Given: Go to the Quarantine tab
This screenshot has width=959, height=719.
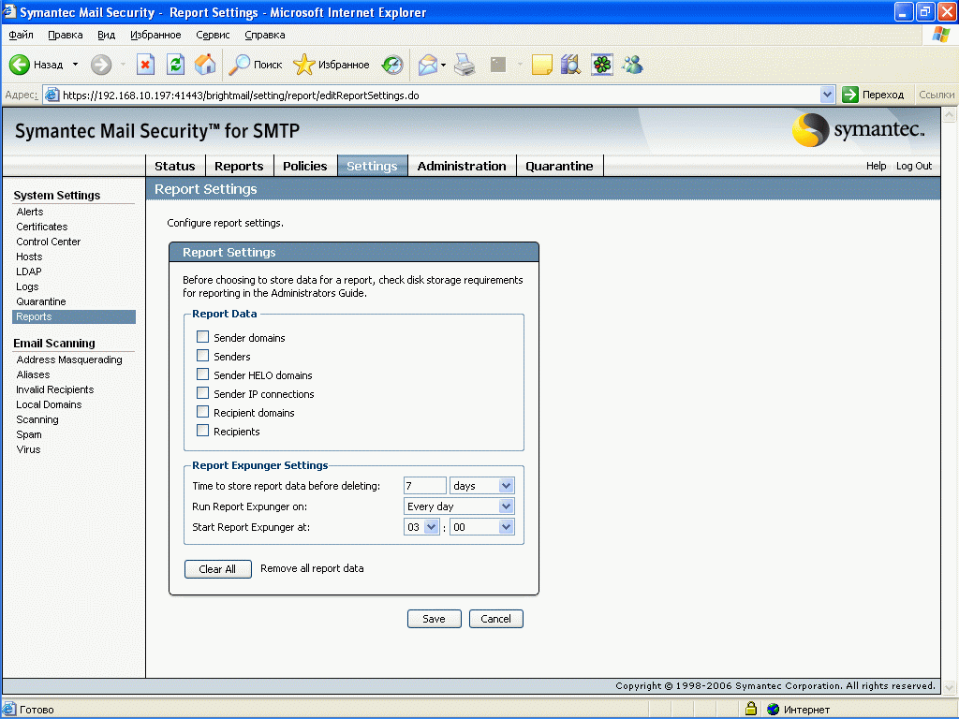Looking at the screenshot, I should click(560, 166).
